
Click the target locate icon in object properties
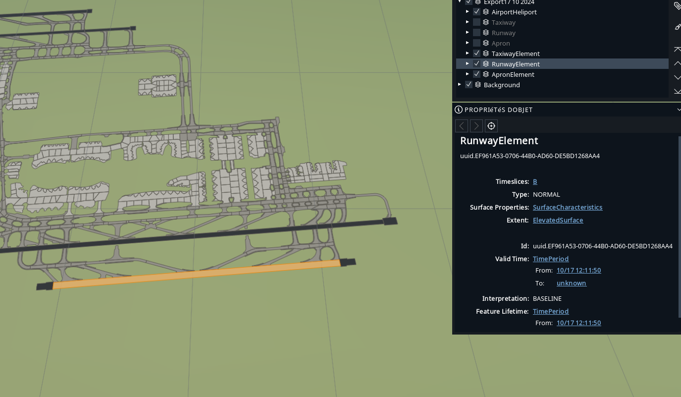(491, 126)
